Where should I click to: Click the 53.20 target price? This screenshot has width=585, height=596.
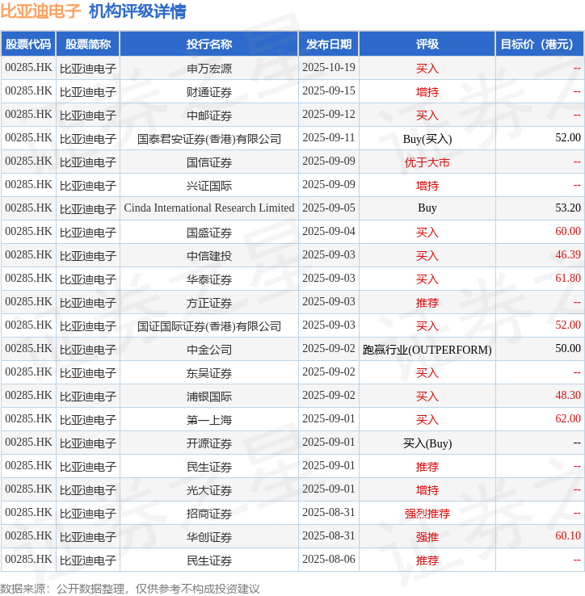pos(568,208)
